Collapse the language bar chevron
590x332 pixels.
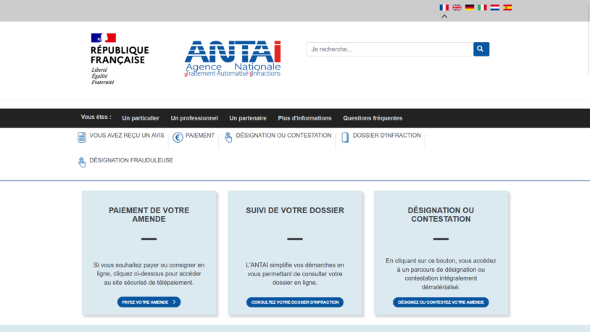(x=444, y=17)
